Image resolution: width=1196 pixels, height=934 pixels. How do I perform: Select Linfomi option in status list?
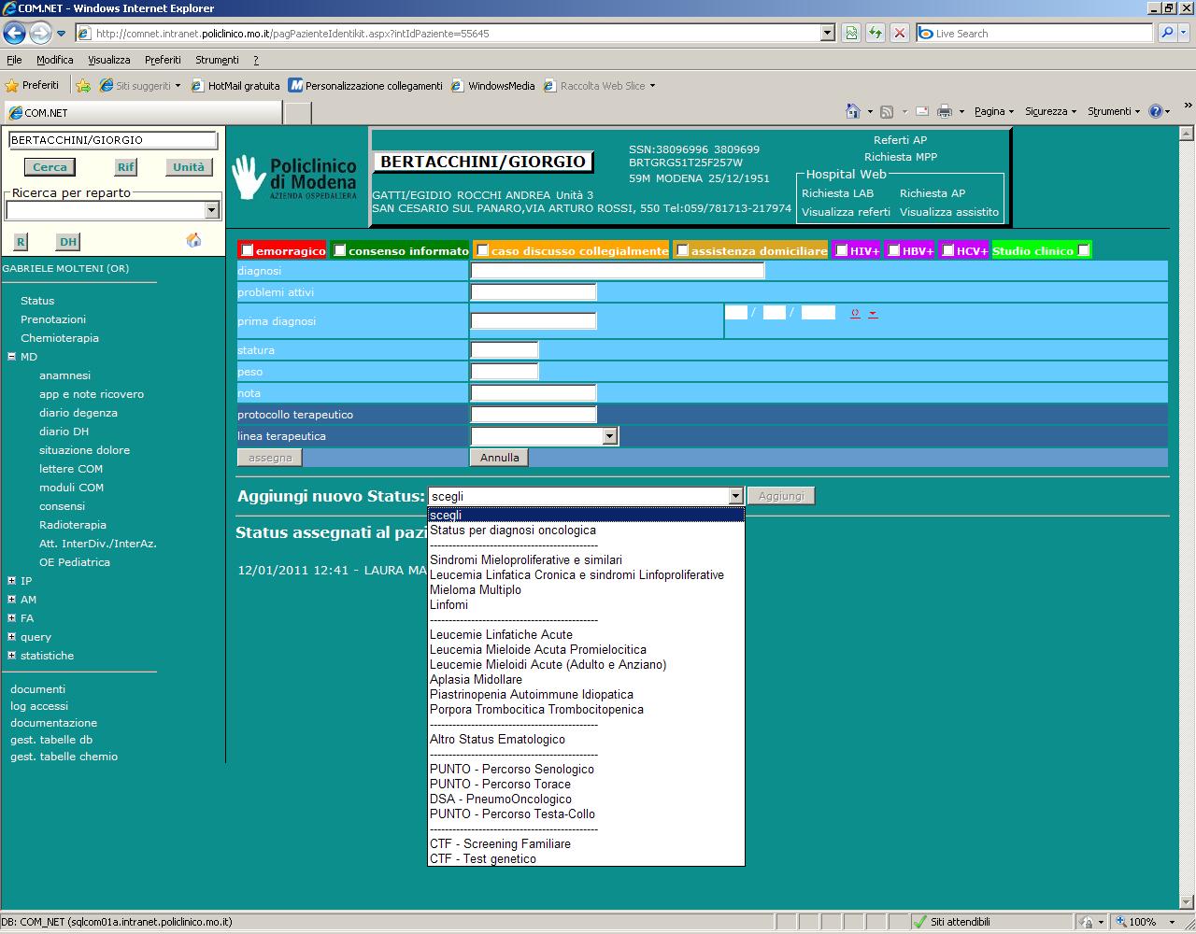pyautogui.click(x=586, y=605)
